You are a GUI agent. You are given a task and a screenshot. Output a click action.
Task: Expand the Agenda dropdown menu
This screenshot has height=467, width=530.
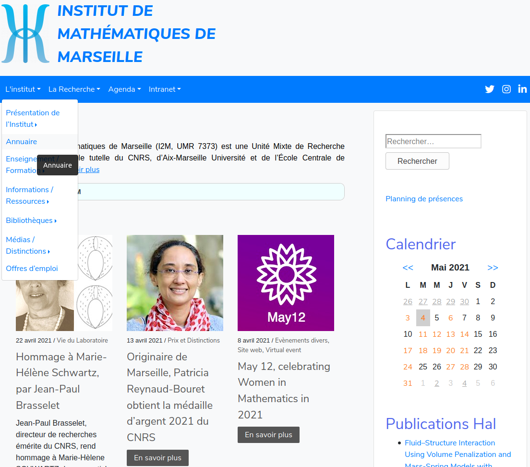pyautogui.click(x=124, y=89)
